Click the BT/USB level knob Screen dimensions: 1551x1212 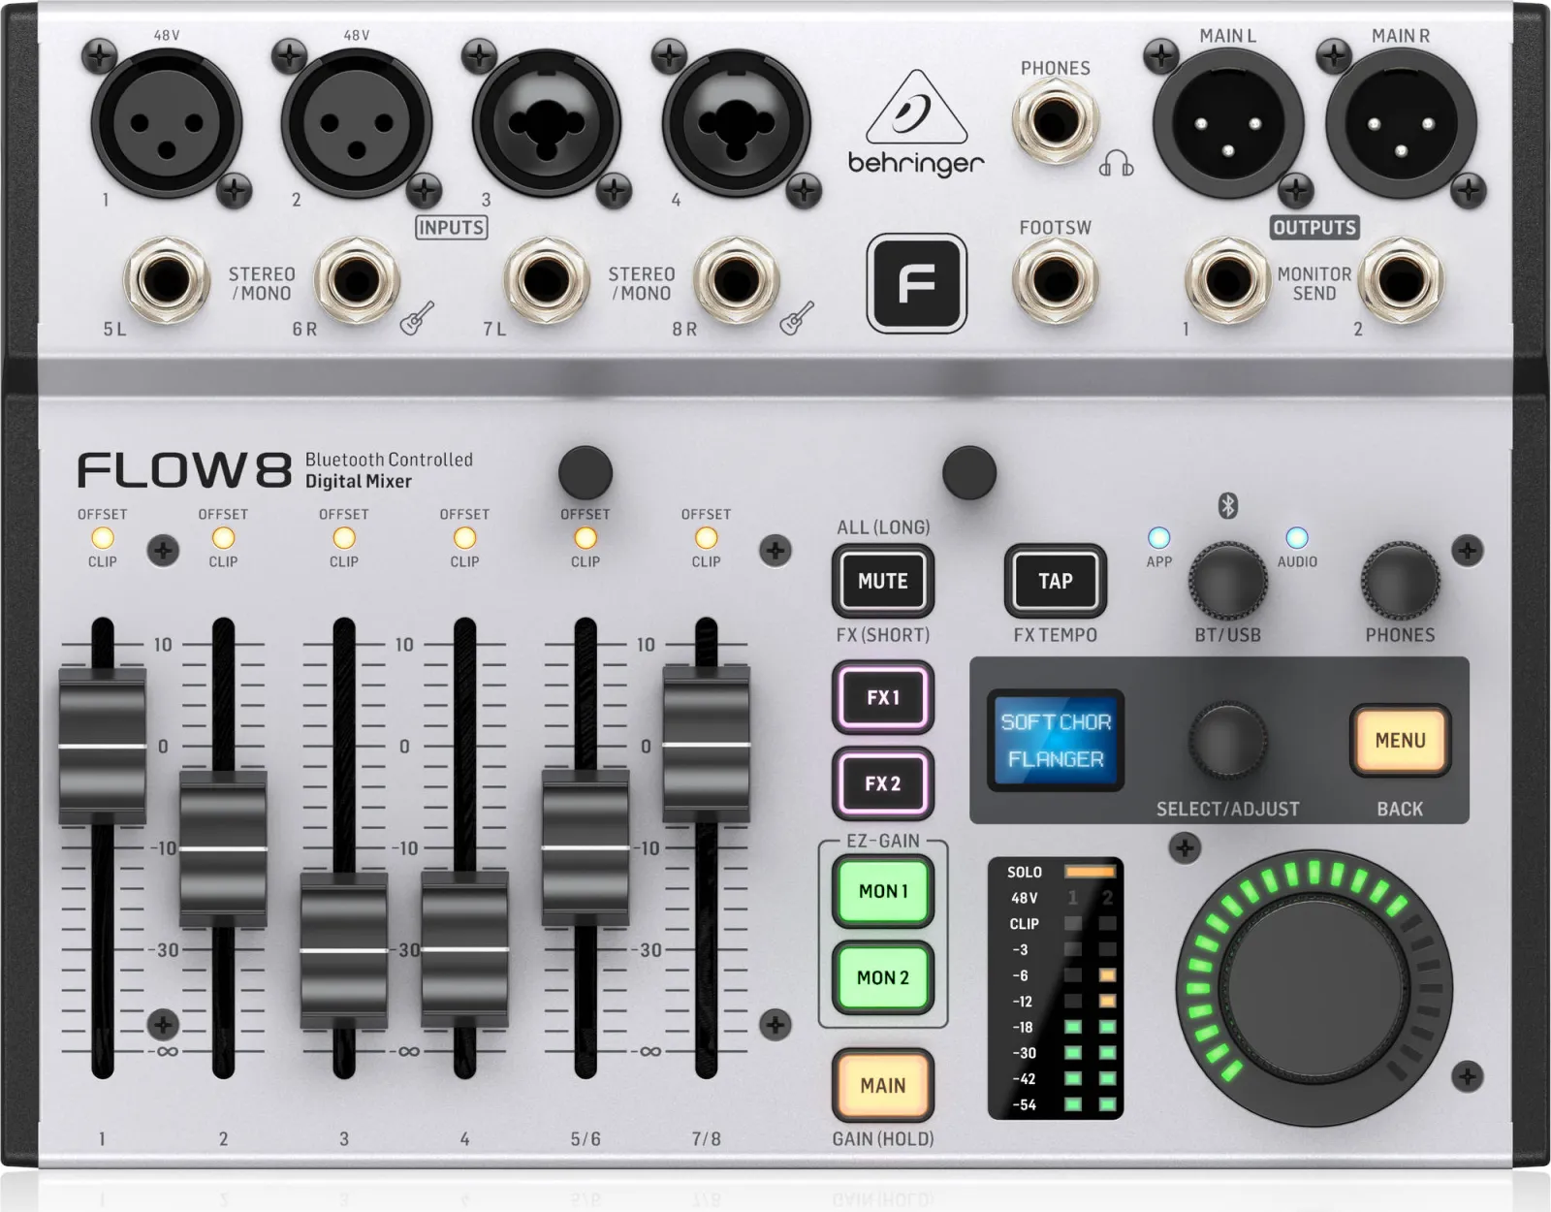pos(1227,581)
